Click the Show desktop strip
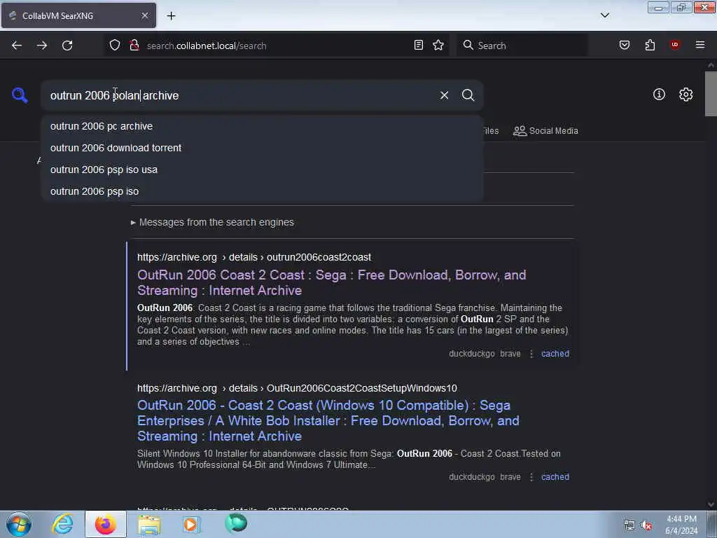 tap(712, 524)
